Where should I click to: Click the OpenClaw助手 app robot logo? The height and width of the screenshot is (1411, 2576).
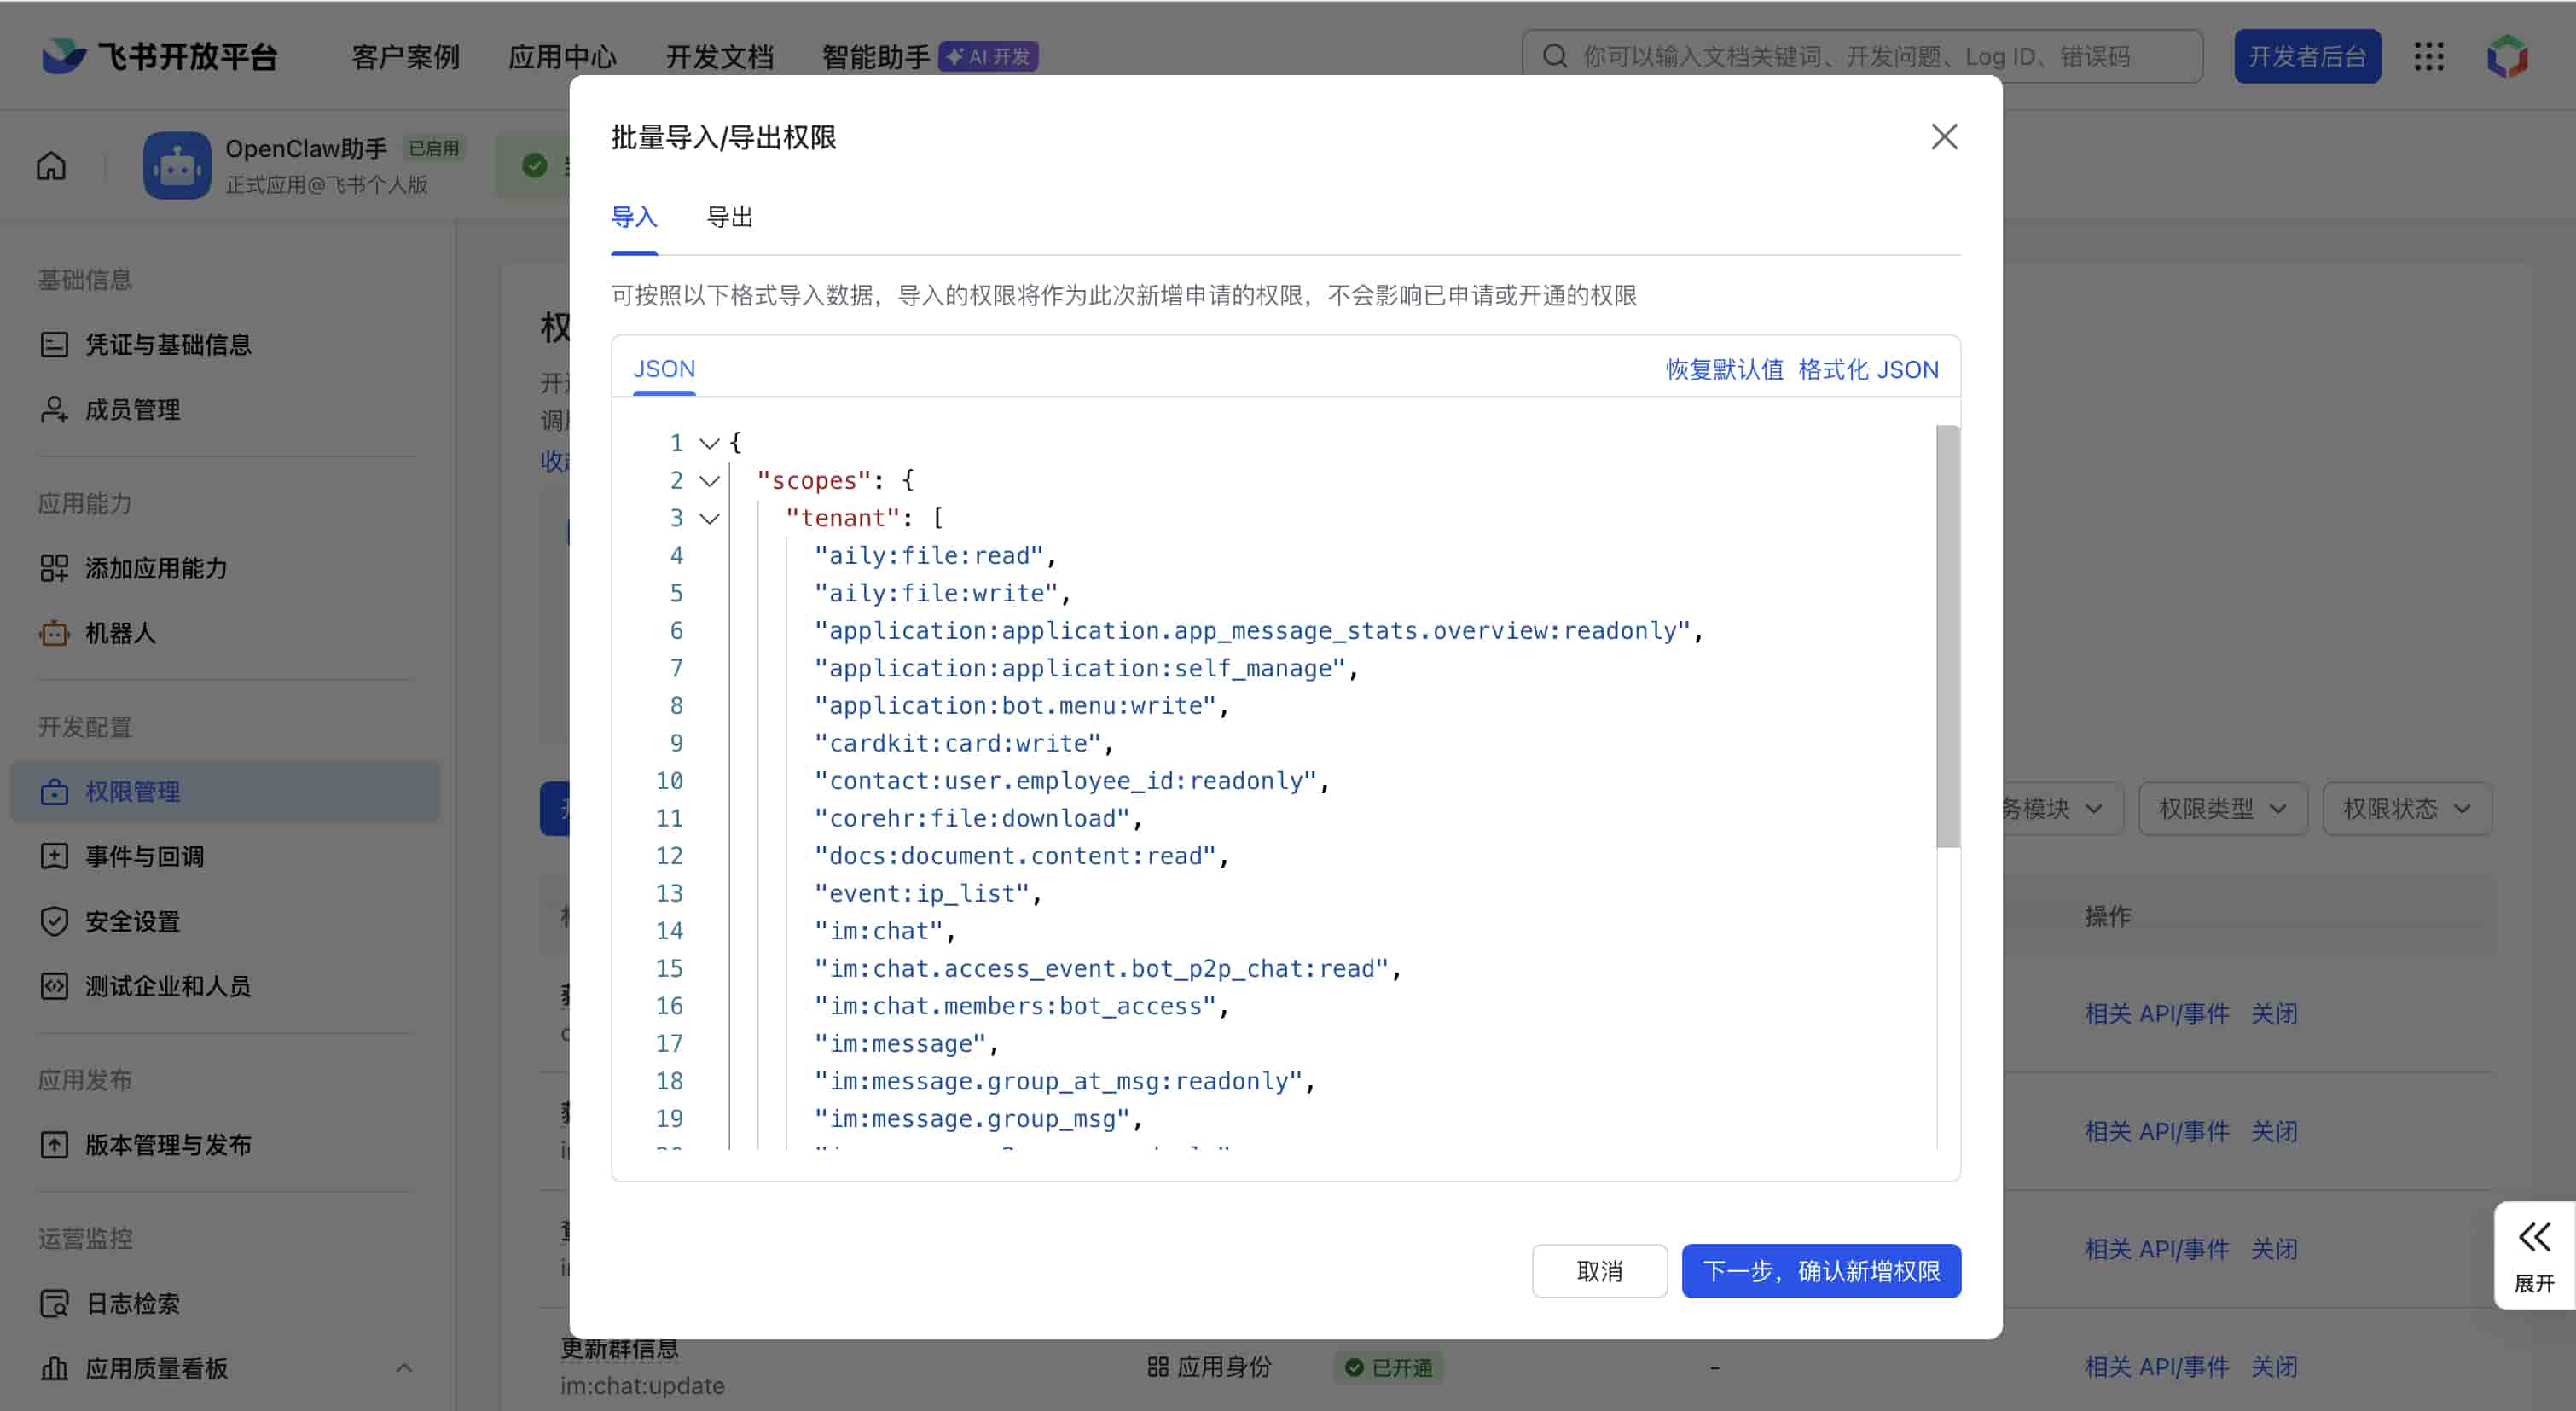point(177,165)
